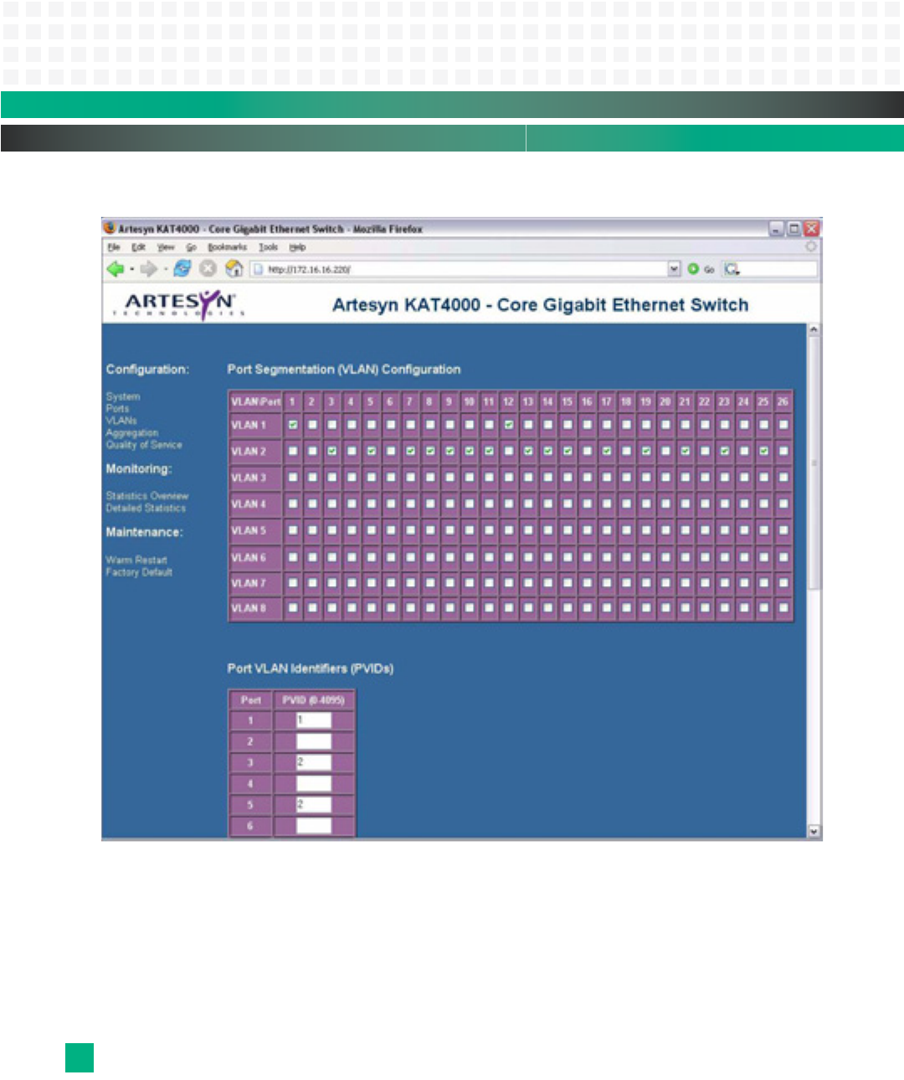Check VLAN 5 port 13 checkbox

tap(528, 531)
